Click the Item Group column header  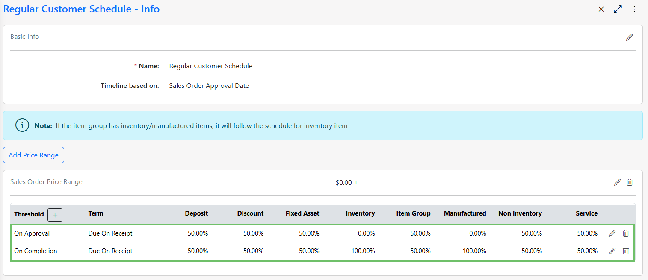(413, 213)
